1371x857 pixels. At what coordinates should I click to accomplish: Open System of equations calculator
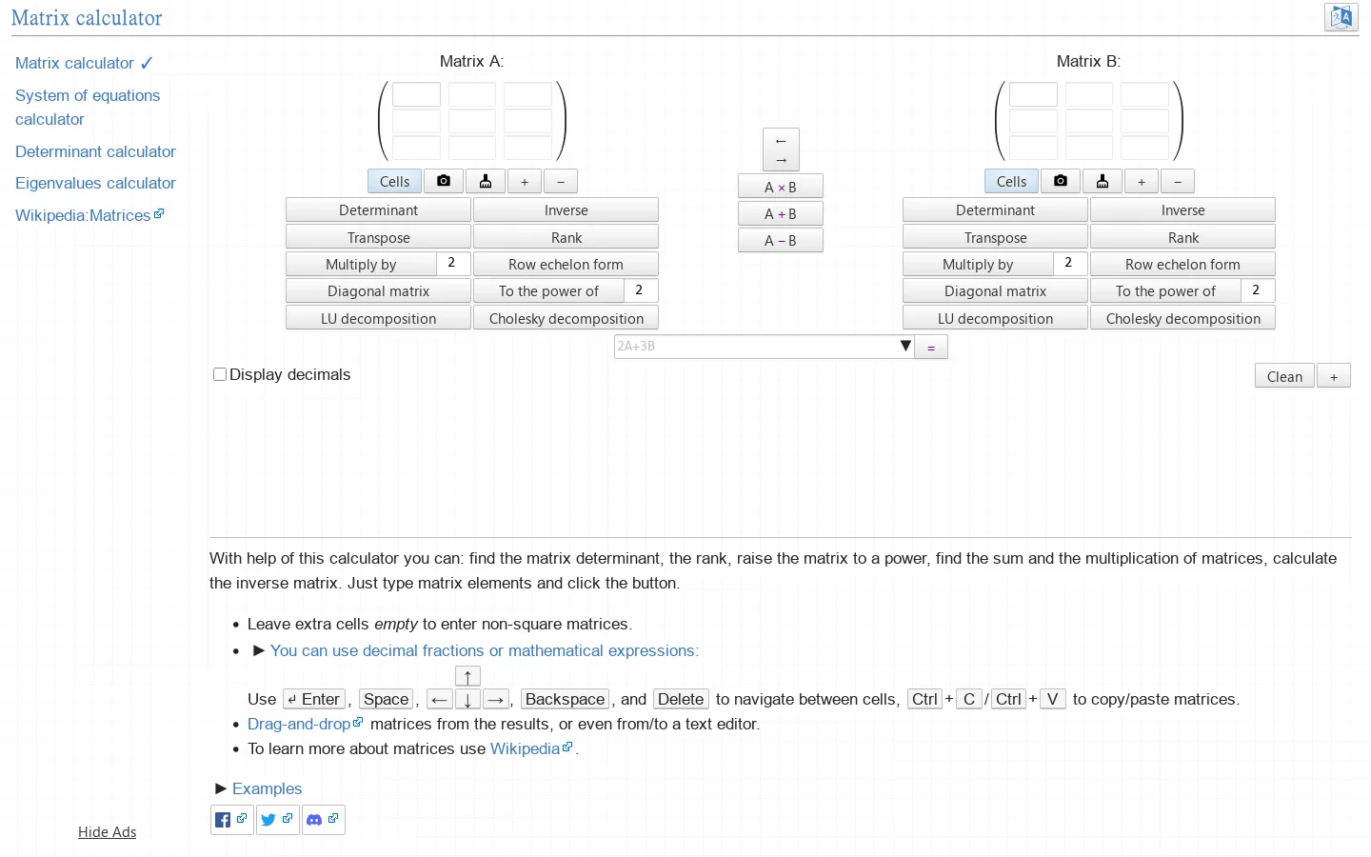(88, 107)
